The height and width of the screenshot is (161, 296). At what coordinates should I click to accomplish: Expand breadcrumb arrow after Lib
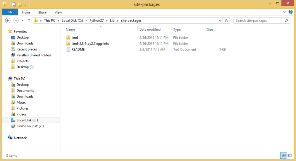(x=118, y=21)
